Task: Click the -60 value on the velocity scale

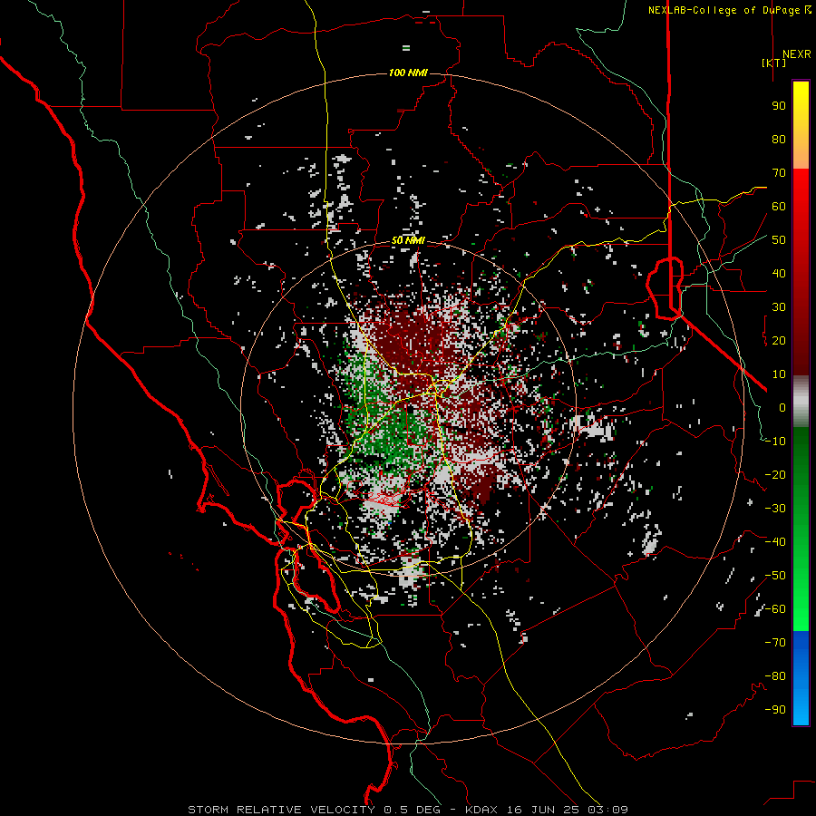Action: point(775,609)
